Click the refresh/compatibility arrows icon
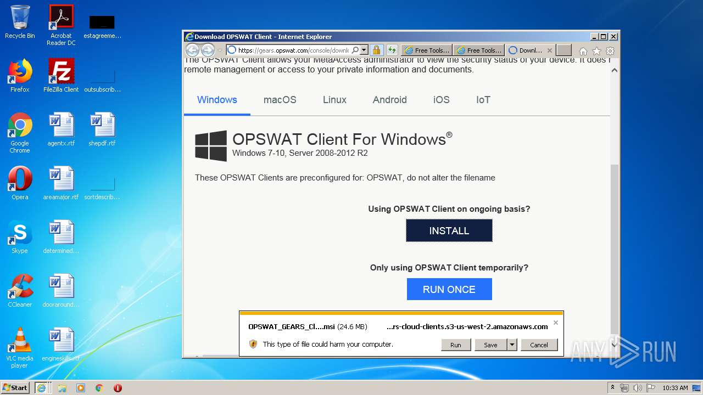Image resolution: width=703 pixels, height=395 pixels. [392, 50]
